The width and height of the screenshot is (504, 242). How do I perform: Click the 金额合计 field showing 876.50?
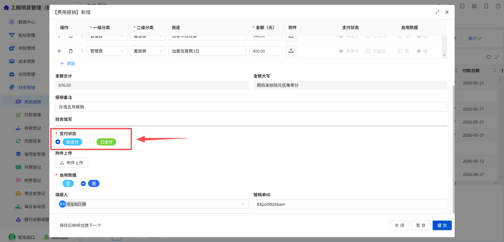pyautogui.click(x=152, y=85)
